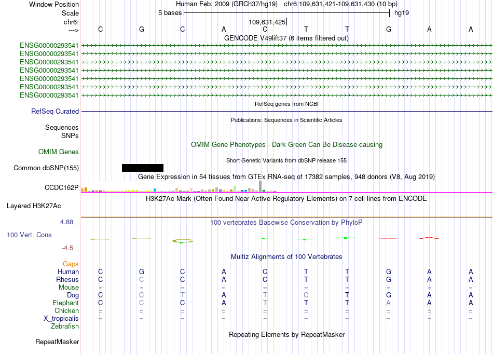493x354 pixels.
Task: Click the Zebrafish alignment row label
Action: [x=65, y=326]
